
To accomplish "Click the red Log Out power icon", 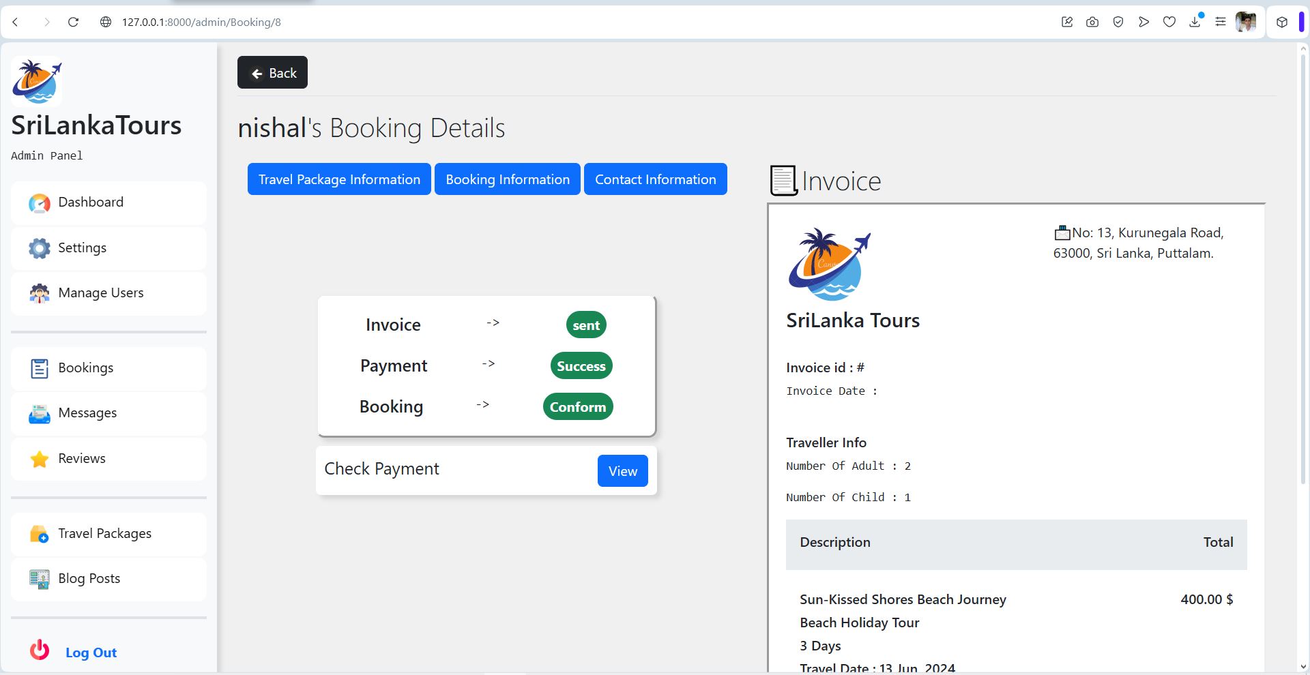I will [40, 650].
